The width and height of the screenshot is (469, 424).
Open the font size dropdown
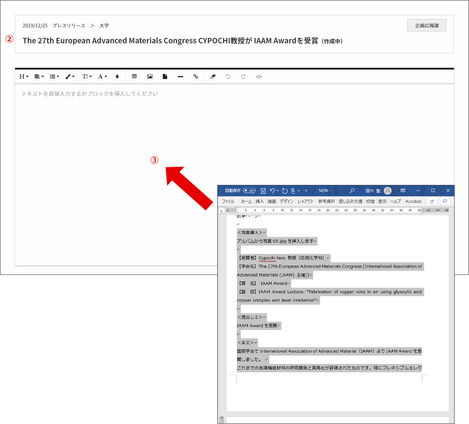[87, 76]
